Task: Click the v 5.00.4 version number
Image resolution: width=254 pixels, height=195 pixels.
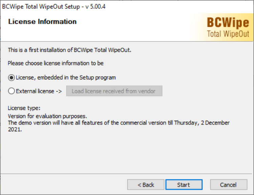Action: click(96, 7)
